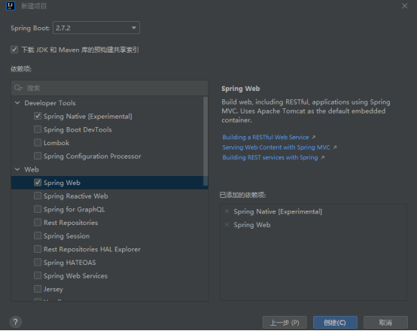Viewport: 417px width, 331px height.
Task: Select Spring Native [Experimental] in added list
Action: pyautogui.click(x=278, y=211)
